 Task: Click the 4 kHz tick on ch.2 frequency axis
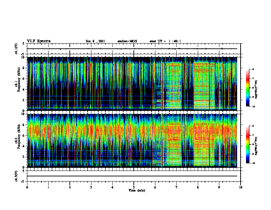point(24,146)
